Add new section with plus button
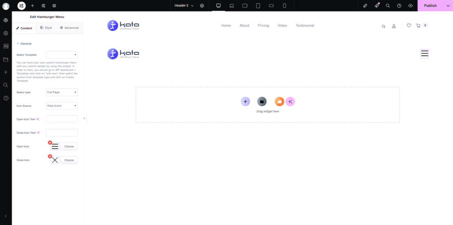 245,101
